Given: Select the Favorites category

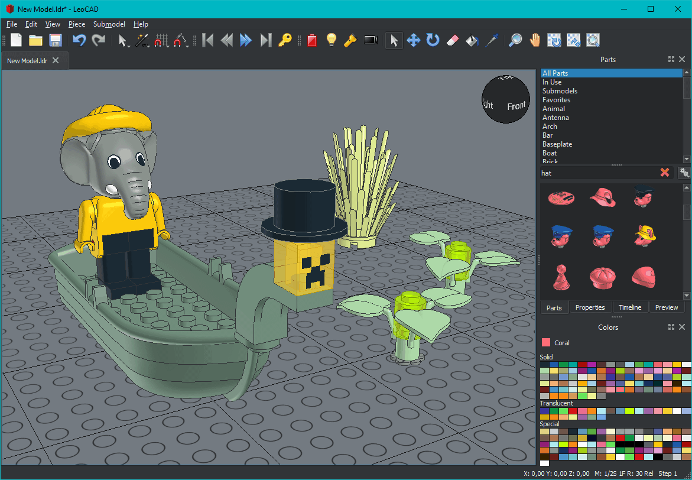Looking at the screenshot, I should [x=611, y=100].
